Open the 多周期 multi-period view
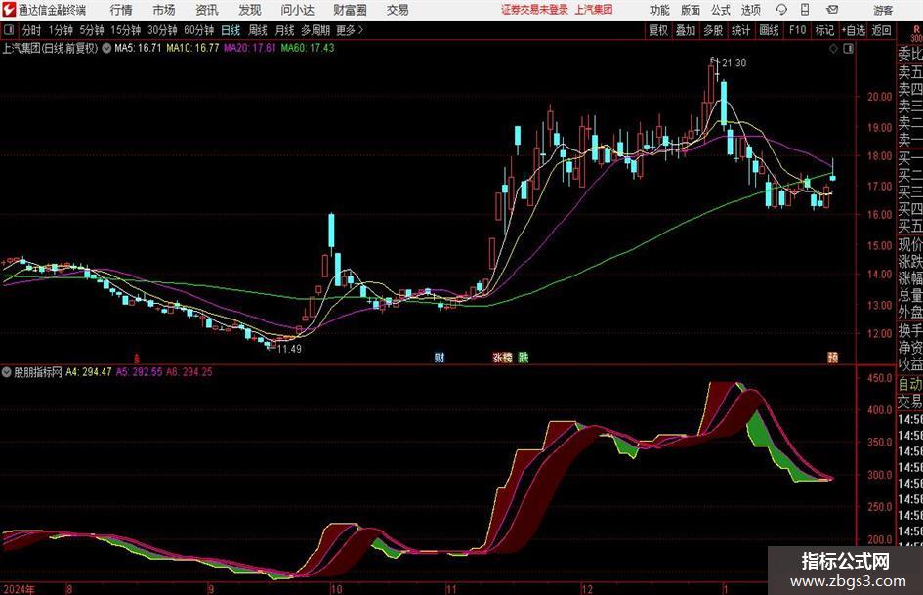The height and width of the screenshot is (595, 923). coord(315,30)
